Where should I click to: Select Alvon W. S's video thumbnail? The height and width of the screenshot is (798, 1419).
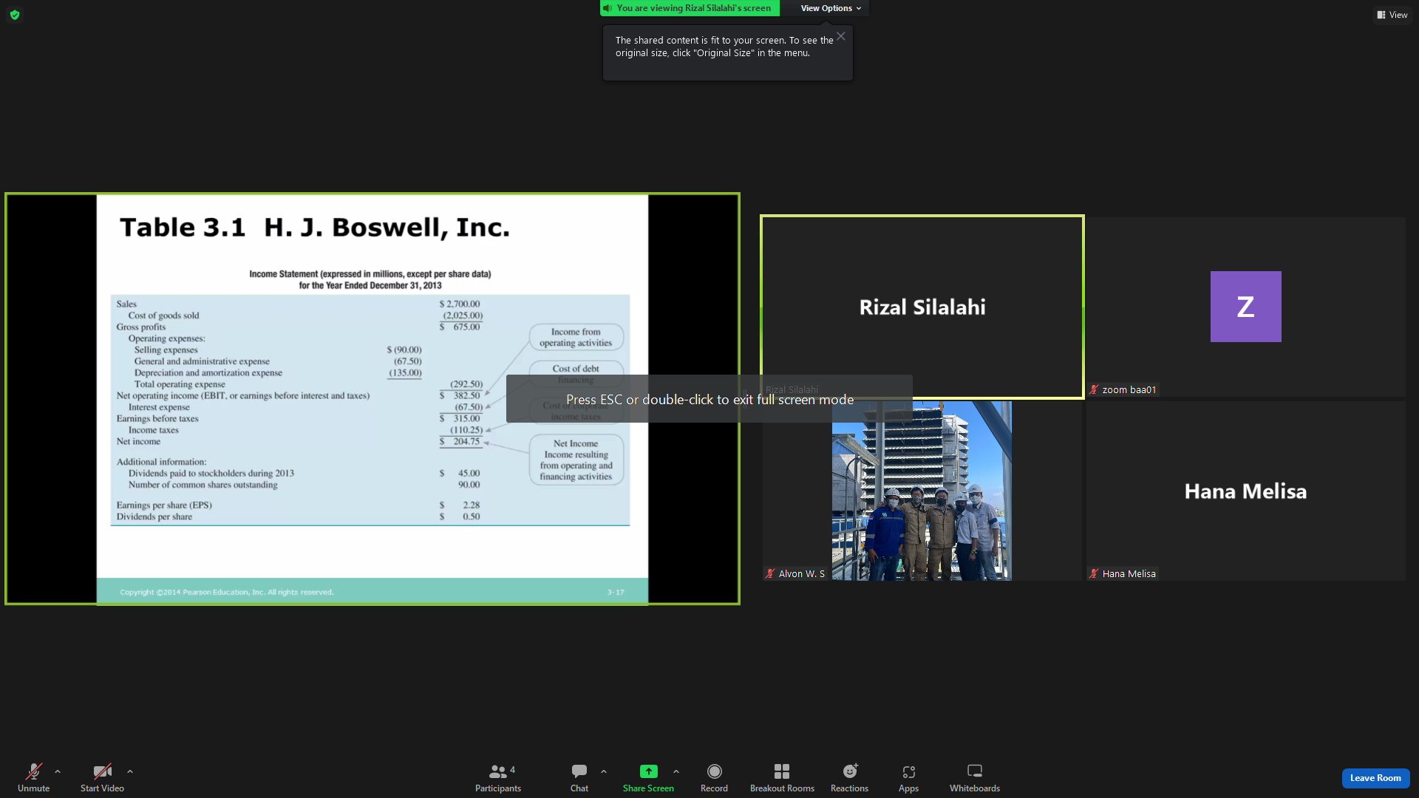tap(922, 491)
